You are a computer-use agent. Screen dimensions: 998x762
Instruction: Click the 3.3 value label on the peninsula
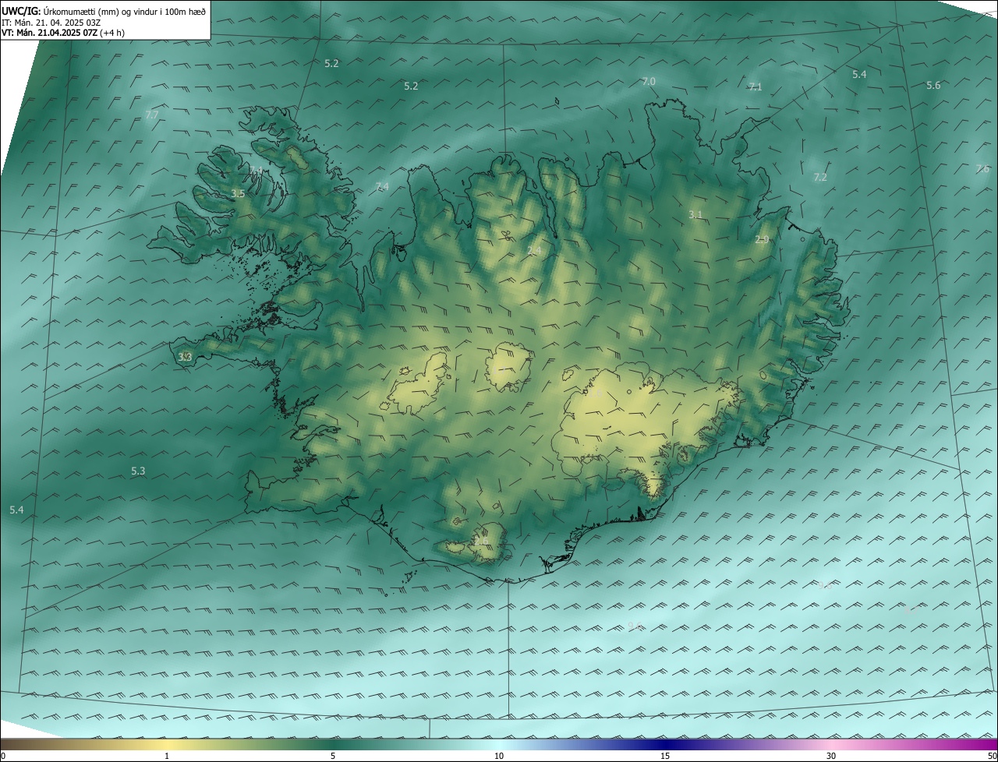(185, 357)
